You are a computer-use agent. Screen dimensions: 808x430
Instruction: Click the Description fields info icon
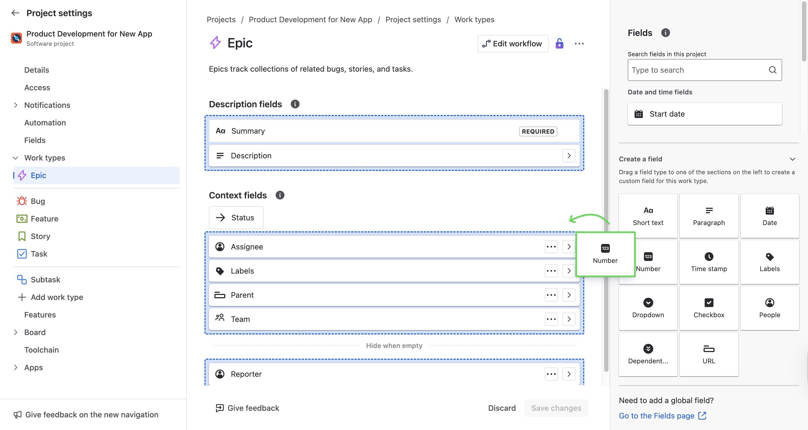[295, 104]
